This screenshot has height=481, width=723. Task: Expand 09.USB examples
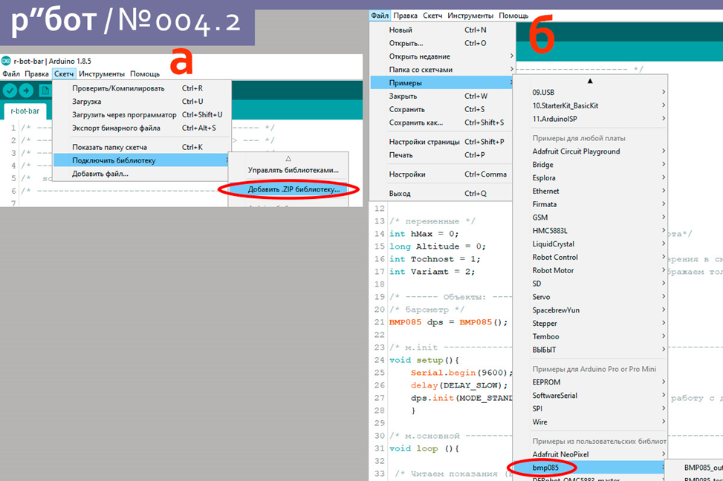(590, 92)
